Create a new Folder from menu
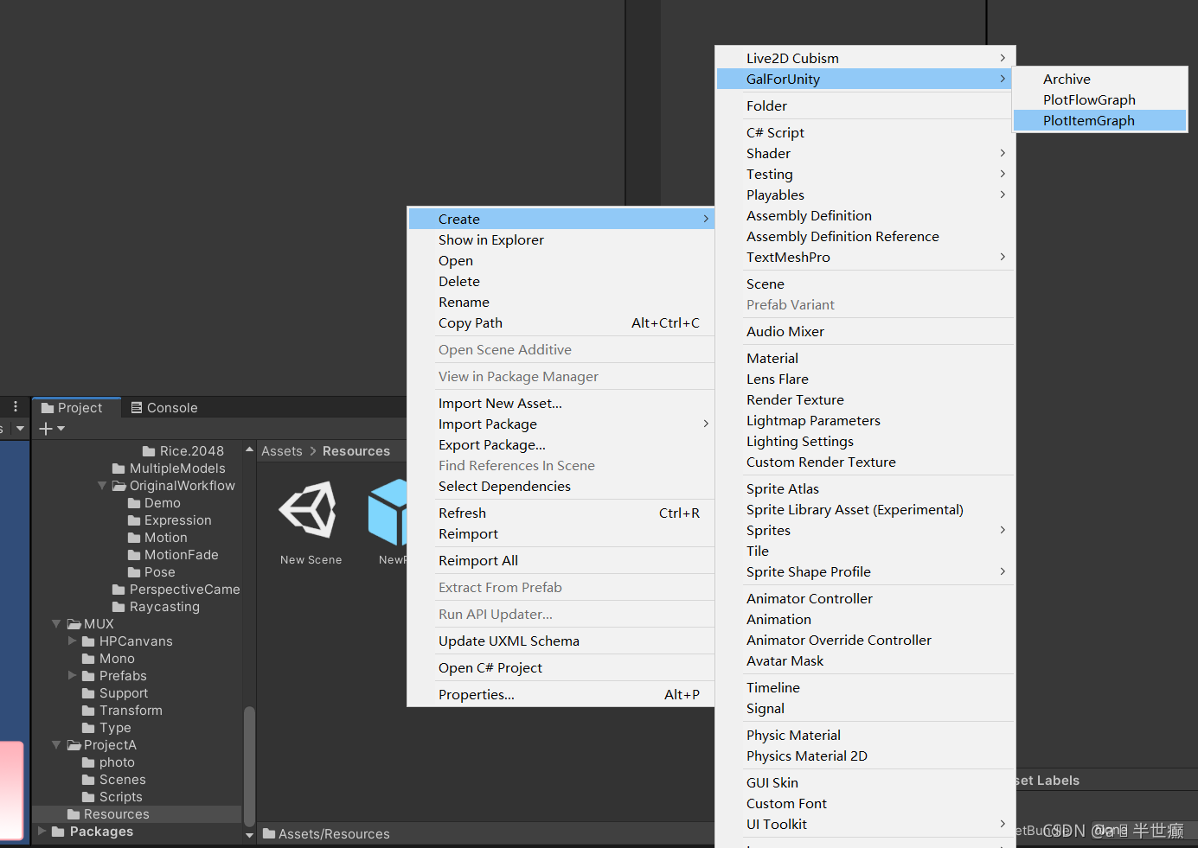The height and width of the screenshot is (848, 1198). [x=865, y=105]
